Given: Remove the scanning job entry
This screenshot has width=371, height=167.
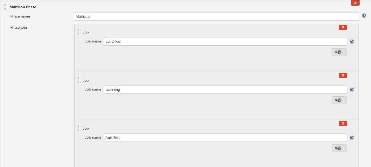Looking at the screenshot, I should [x=343, y=75].
